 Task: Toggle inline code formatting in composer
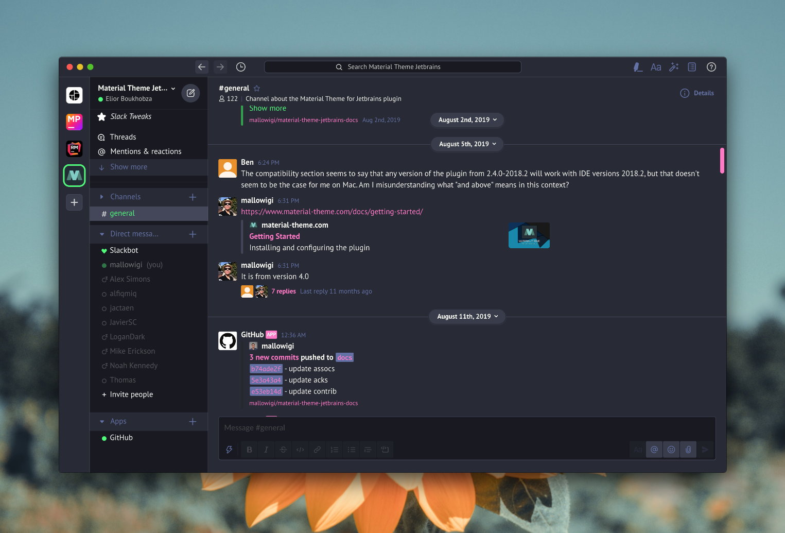coord(300,450)
